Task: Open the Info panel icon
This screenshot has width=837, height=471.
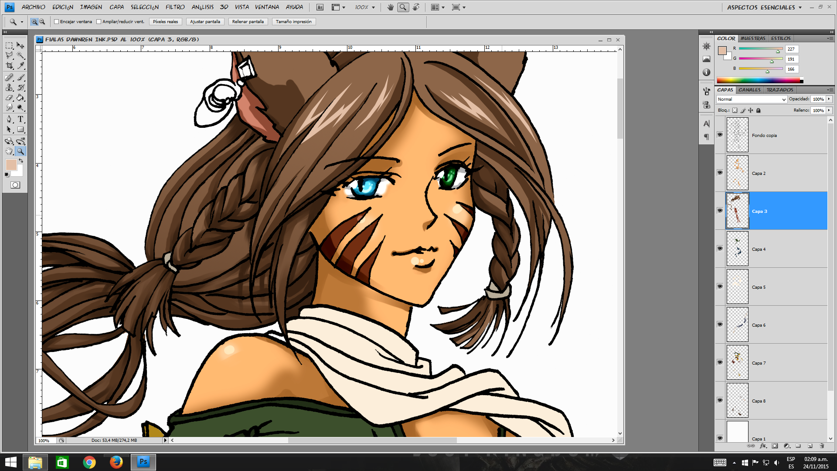Action: (707, 72)
